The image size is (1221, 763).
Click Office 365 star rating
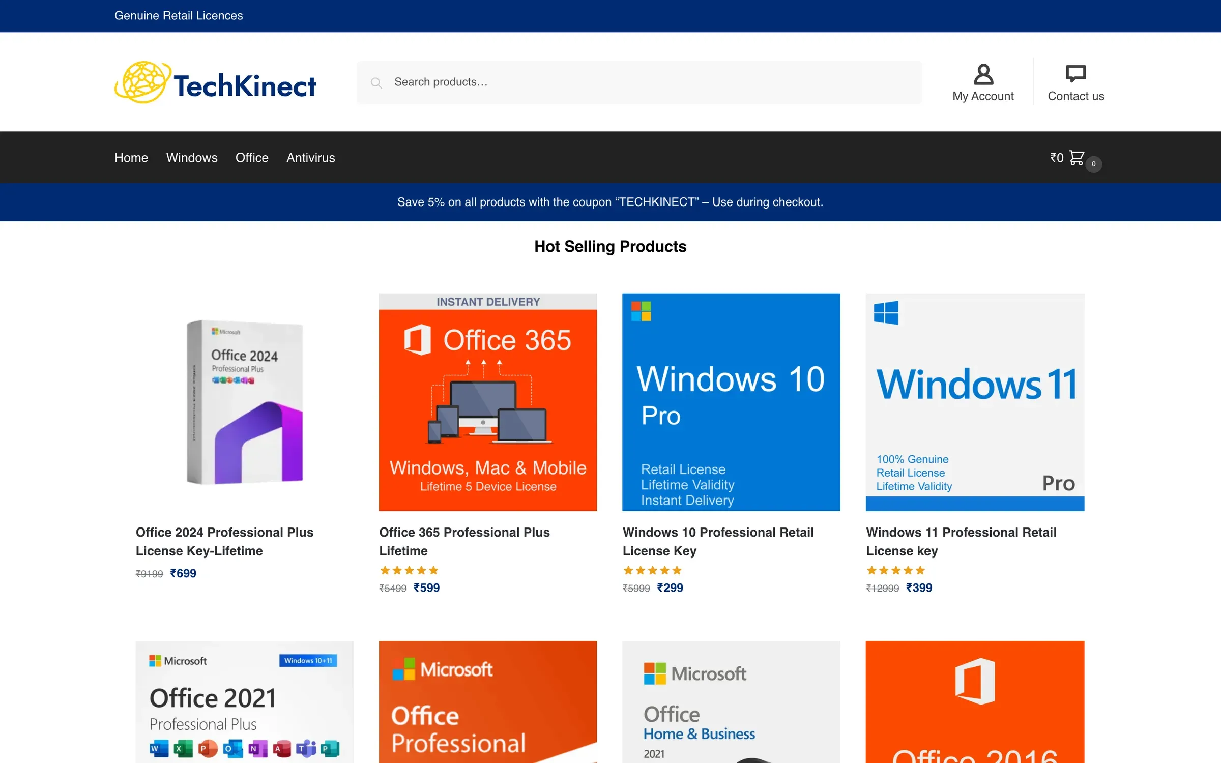tap(409, 570)
